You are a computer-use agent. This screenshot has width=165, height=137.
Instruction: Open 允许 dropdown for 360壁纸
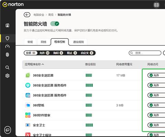click(x=156, y=105)
